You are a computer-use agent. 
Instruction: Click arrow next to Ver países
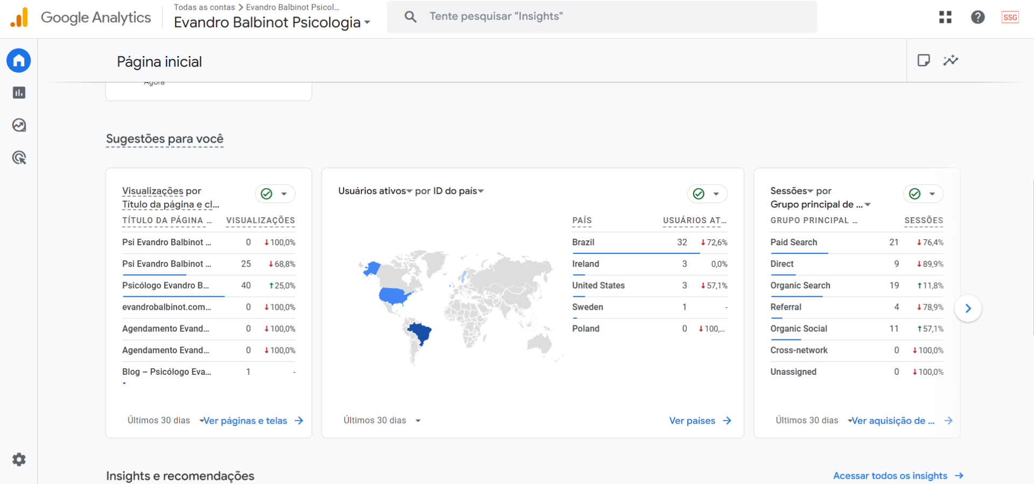tap(727, 421)
